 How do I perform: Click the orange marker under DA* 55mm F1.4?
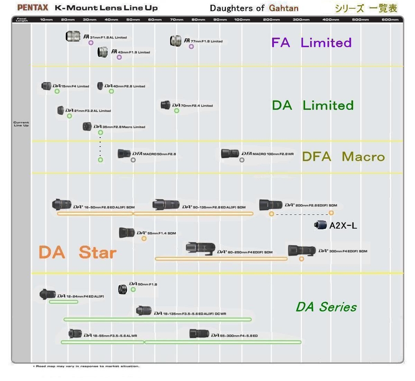144,239
